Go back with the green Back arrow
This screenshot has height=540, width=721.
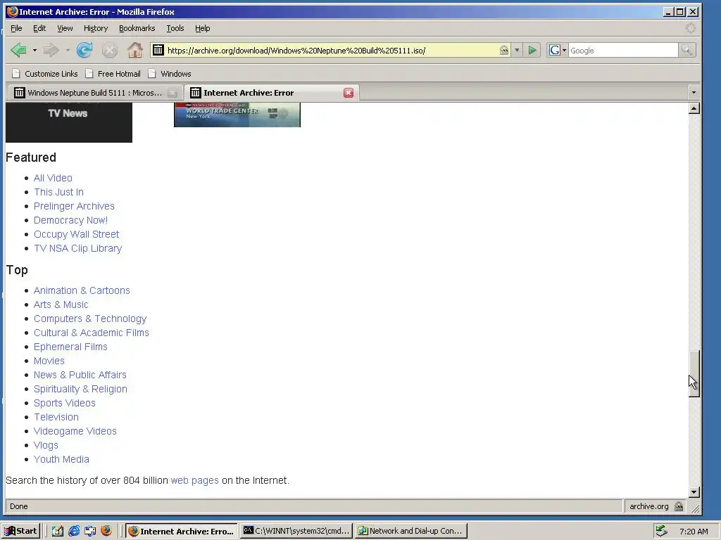(19, 50)
